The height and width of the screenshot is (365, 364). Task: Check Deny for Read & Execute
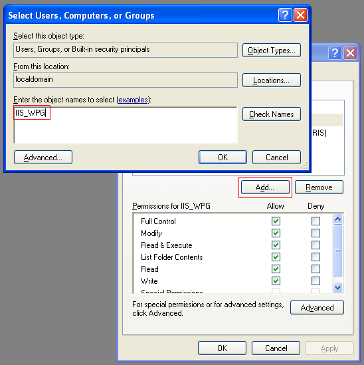coord(316,245)
